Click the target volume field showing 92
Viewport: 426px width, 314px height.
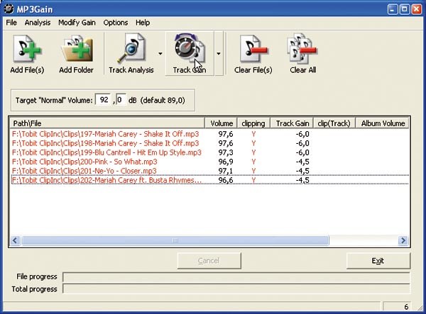tap(104, 101)
